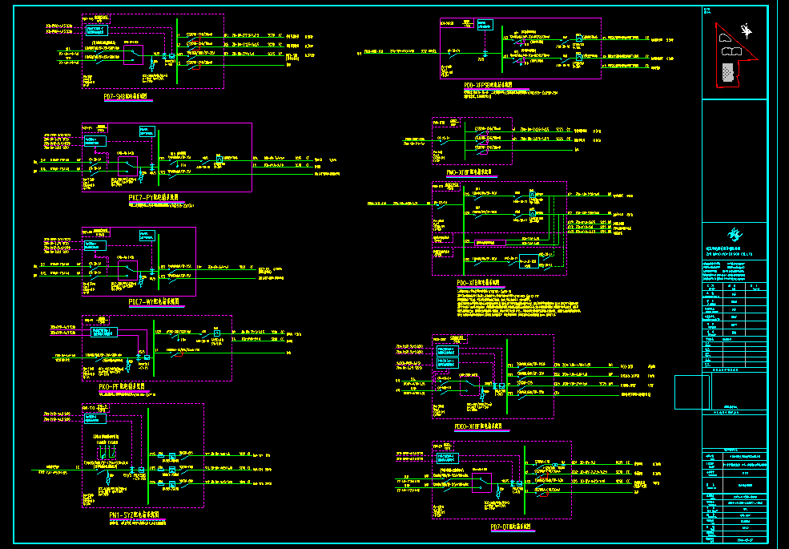Click the company logo in the title block
This screenshot has width=789, height=549.
point(733,235)
